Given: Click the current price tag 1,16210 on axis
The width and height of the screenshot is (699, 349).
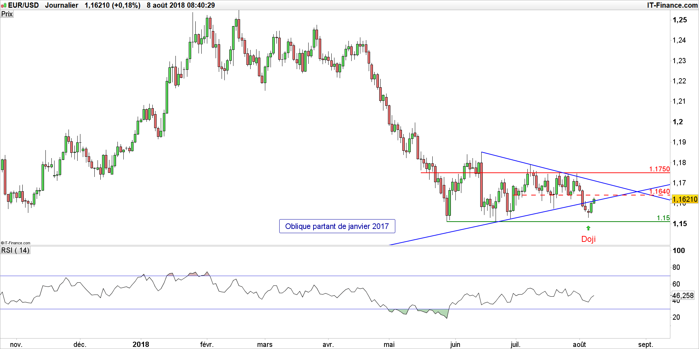Looking at the screenshot, I should coord(685,199).
